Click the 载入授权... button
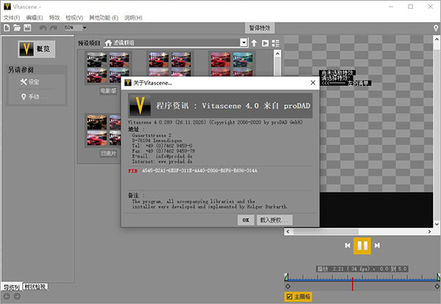The height and width of the screenshot is (304, 441). 275,220
